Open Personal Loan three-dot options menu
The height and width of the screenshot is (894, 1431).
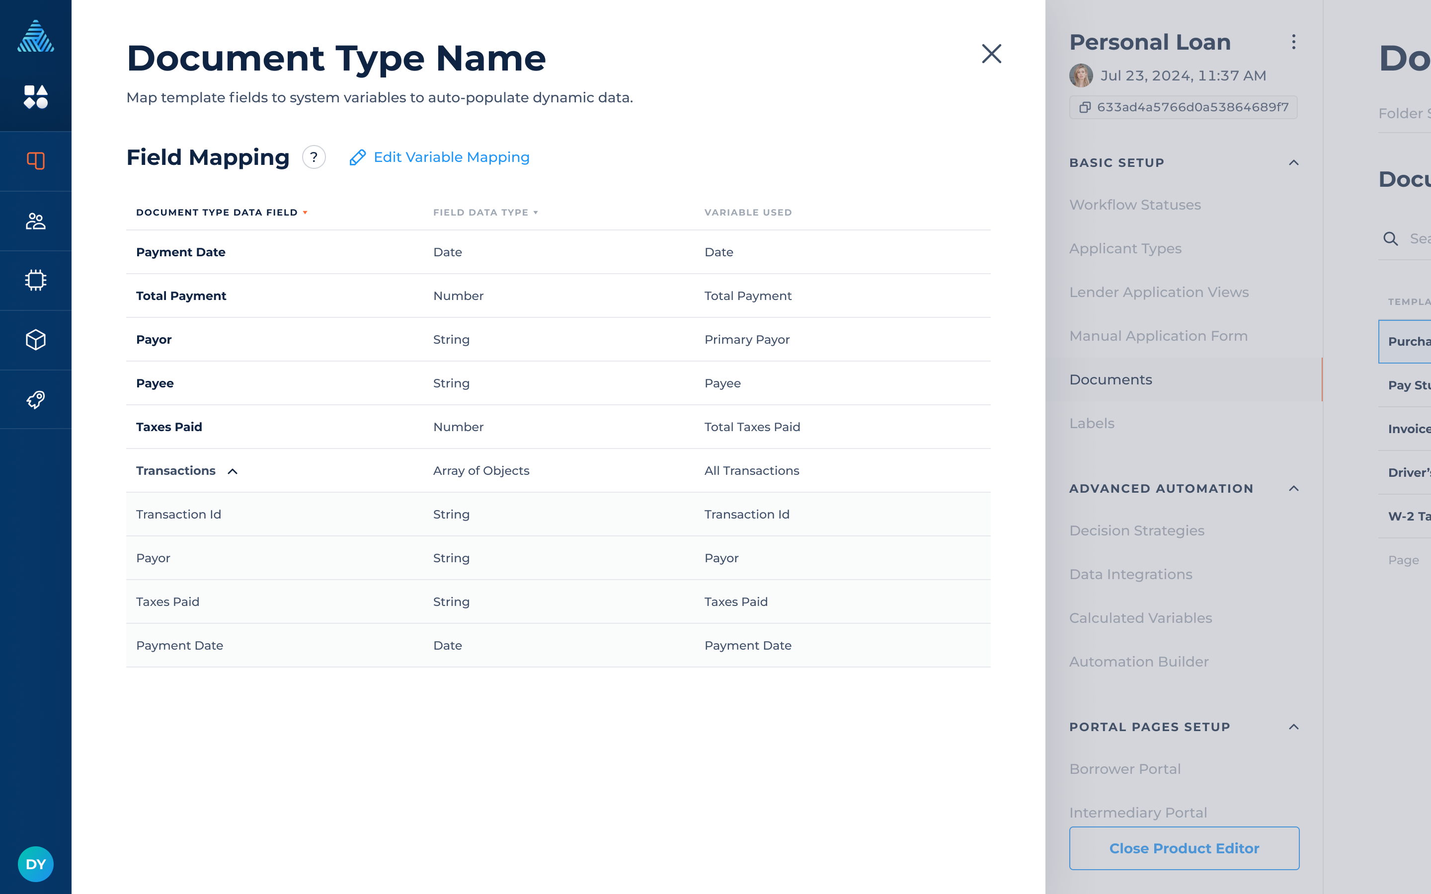pyautogui.click(x=1293, y=42)
